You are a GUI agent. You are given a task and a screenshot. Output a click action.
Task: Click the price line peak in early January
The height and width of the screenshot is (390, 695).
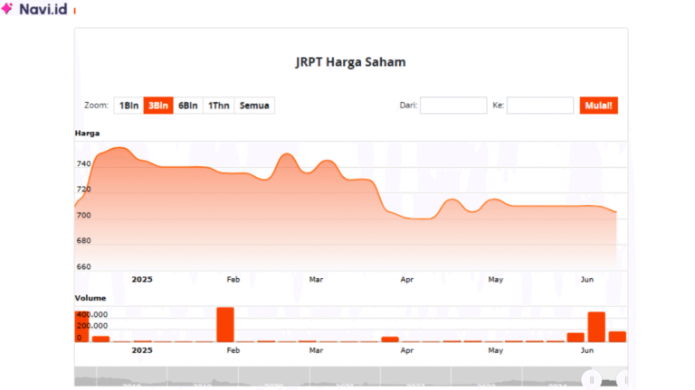point(119,148)
